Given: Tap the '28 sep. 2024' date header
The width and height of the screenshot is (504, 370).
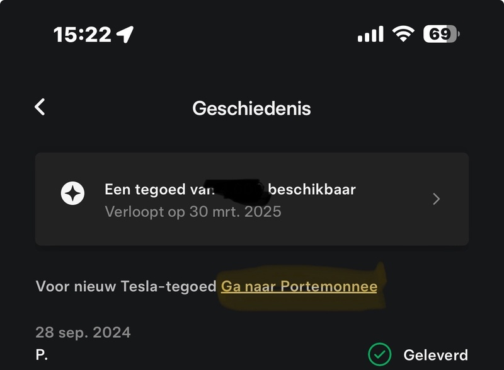Looking at the screenshot, I should pos(83,332).
